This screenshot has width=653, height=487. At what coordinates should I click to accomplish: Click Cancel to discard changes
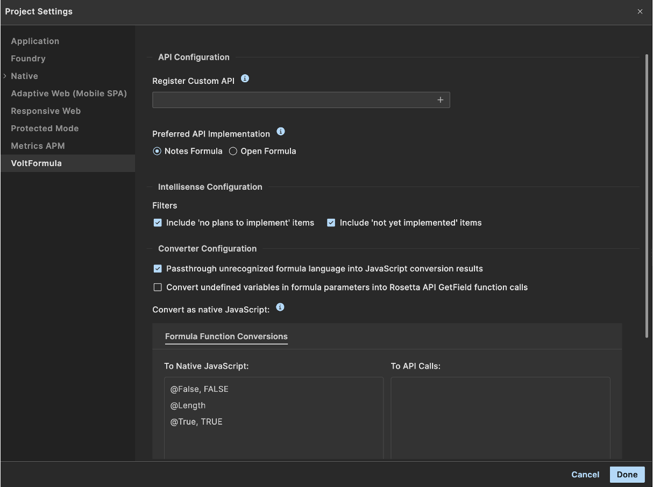(x=585, y=475)
